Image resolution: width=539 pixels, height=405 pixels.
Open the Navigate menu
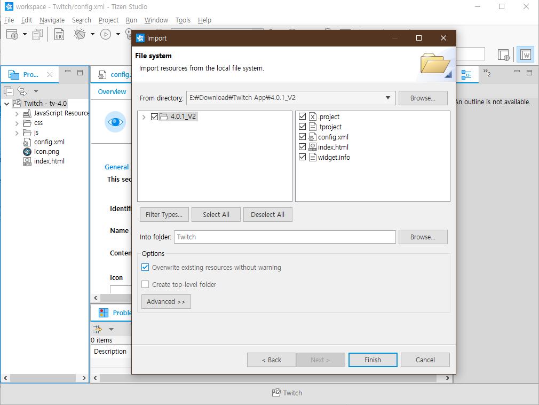point(52,20)
